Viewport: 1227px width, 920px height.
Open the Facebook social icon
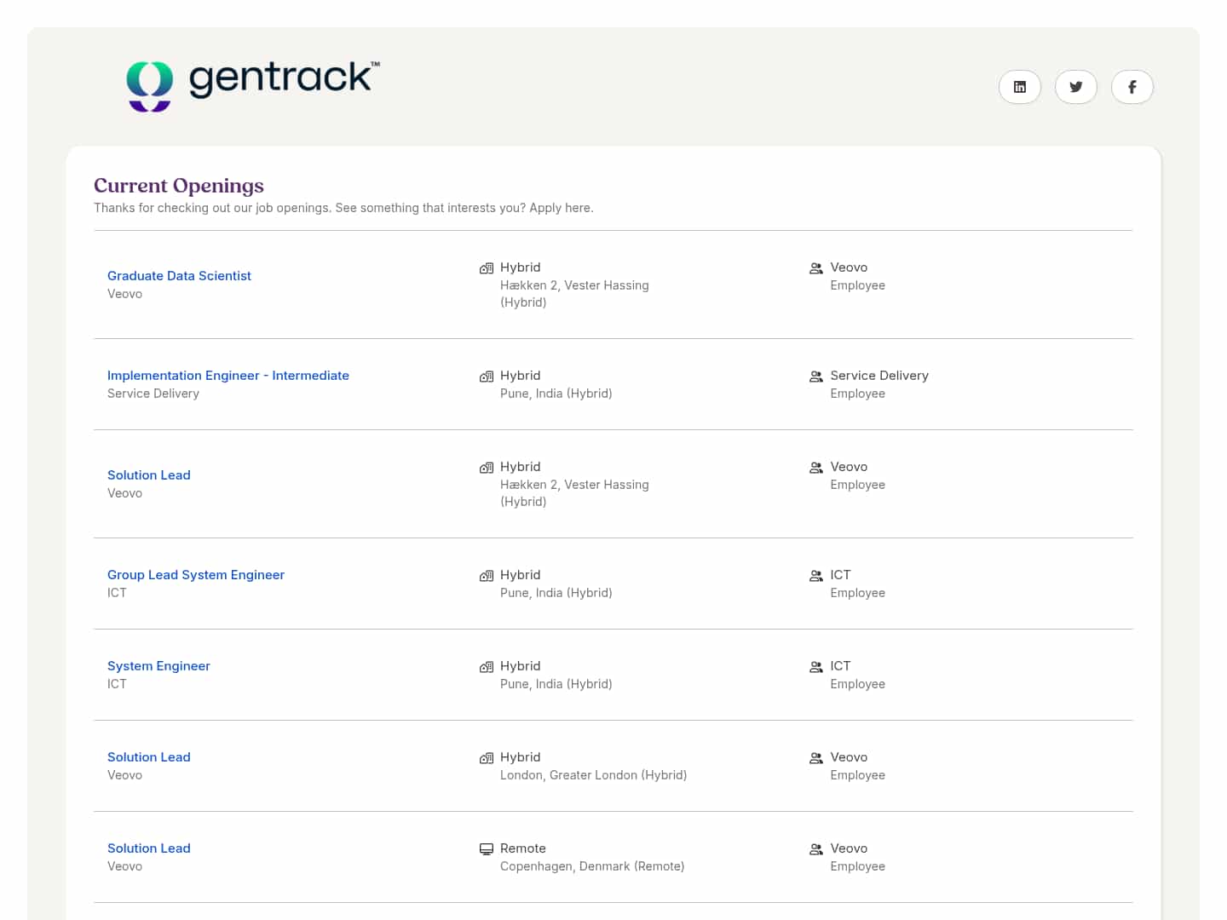click(x=1132, y=87)
